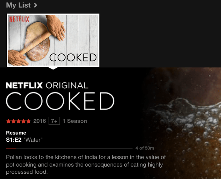This screenshot has width=221, height=179.
Task: Click the "1 Season" label
Action: click(x=75, y=121)
